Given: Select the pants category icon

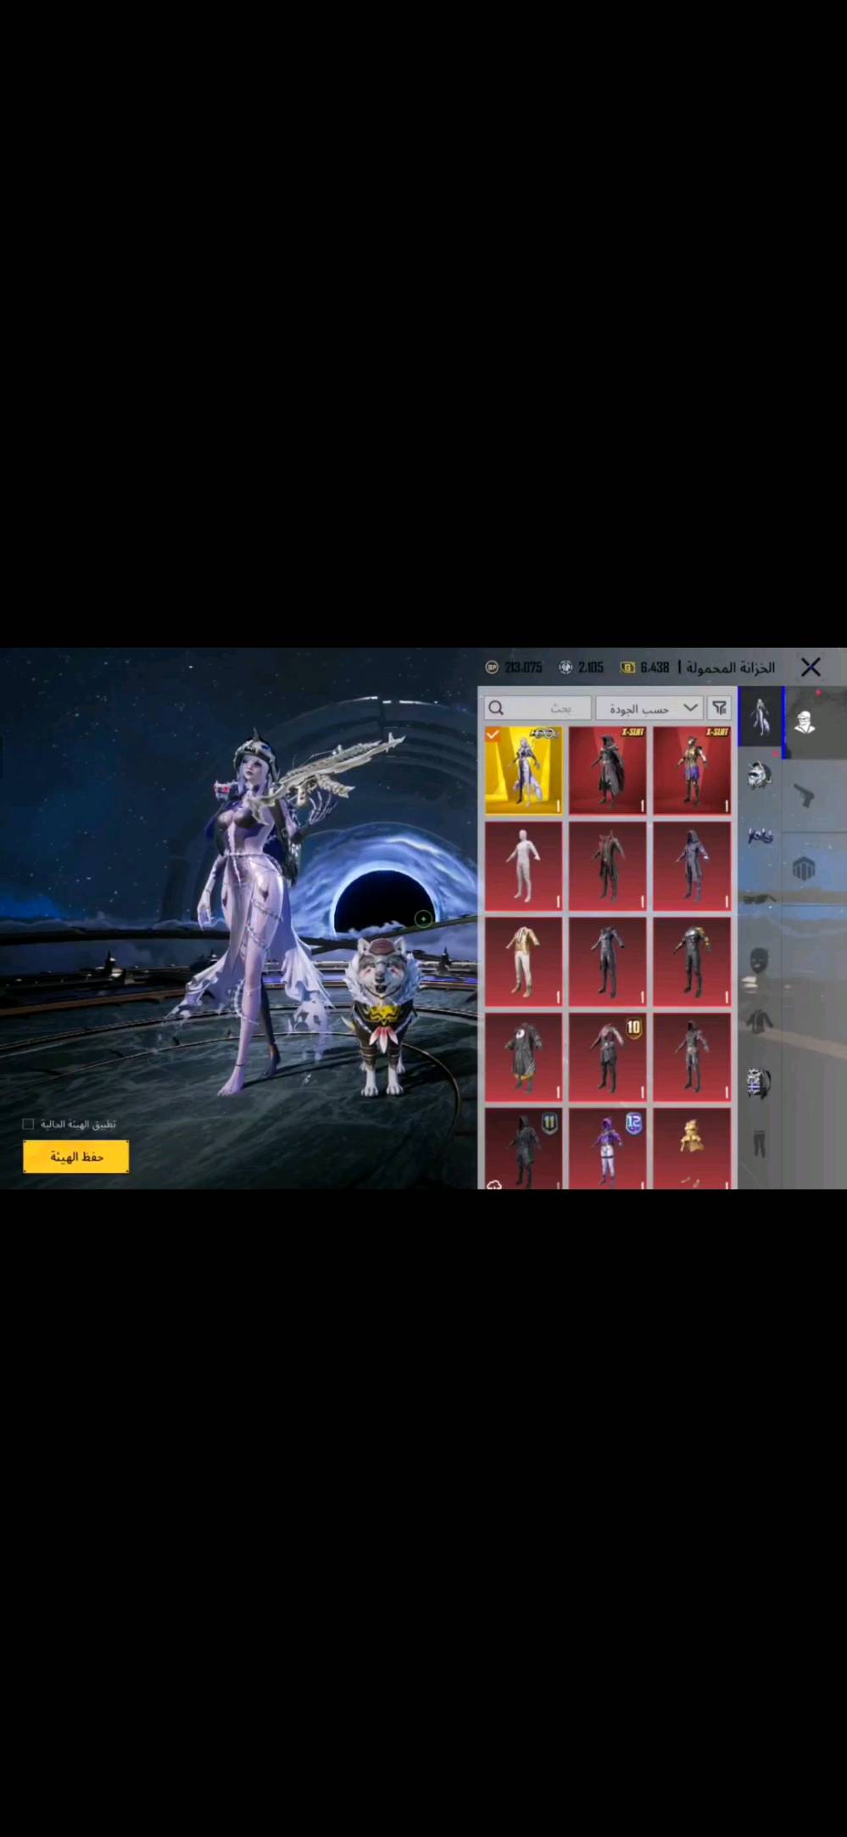Looking at the screenshot, I should pos(760,1142).
